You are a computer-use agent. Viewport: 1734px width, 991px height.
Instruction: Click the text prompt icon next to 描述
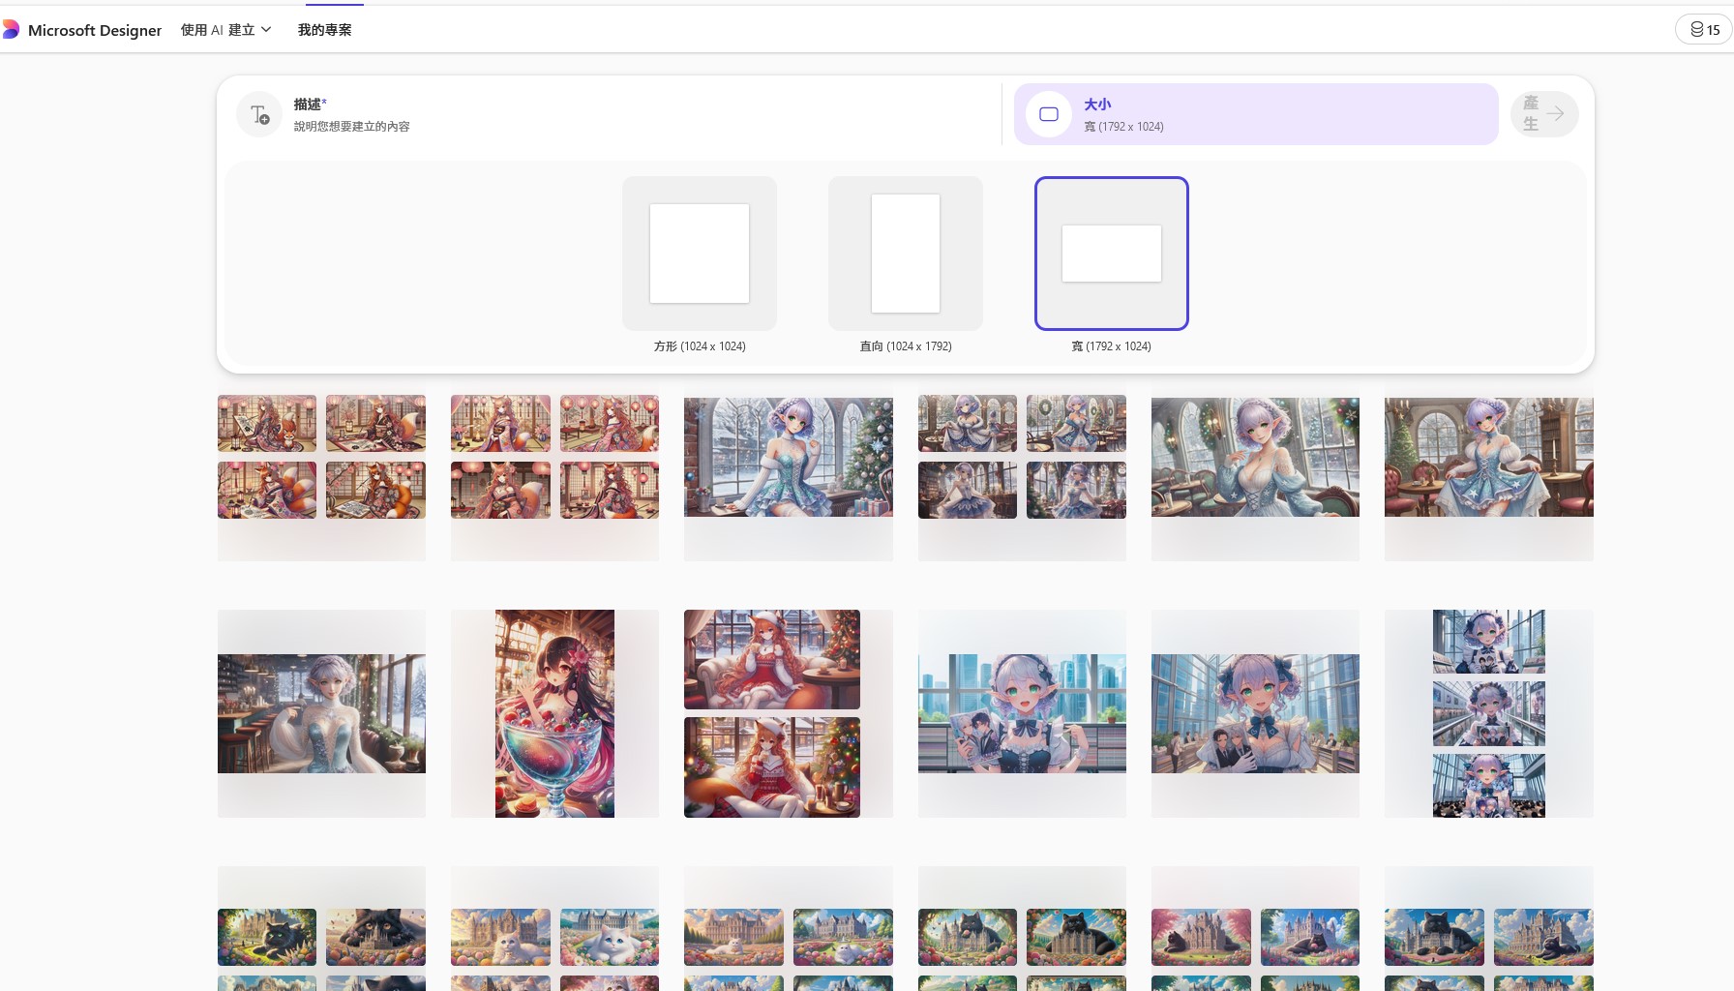(259, 114)
